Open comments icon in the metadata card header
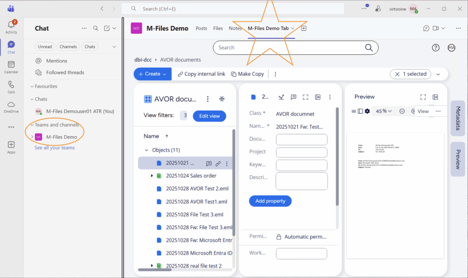468x278 pixels. [x=293, y=97]
